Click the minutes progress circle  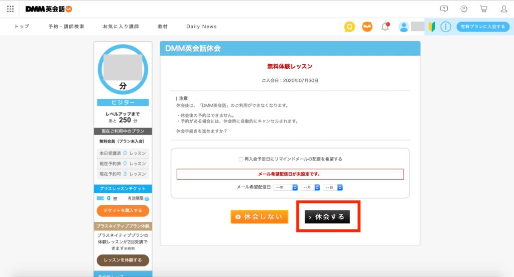click(x=123, y=69)
